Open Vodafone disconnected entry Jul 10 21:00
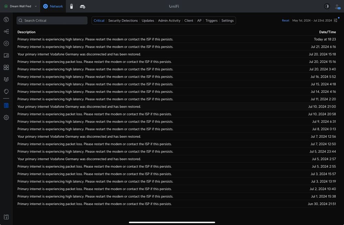The height and width of the screenshot is (225, 344). click(177, 106)
